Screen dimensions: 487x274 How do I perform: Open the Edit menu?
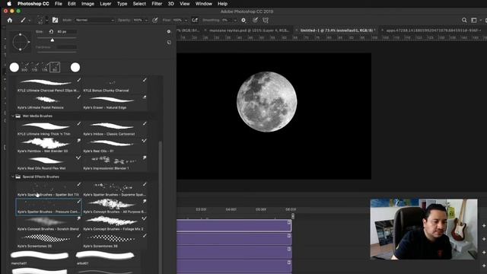point(72,4)
